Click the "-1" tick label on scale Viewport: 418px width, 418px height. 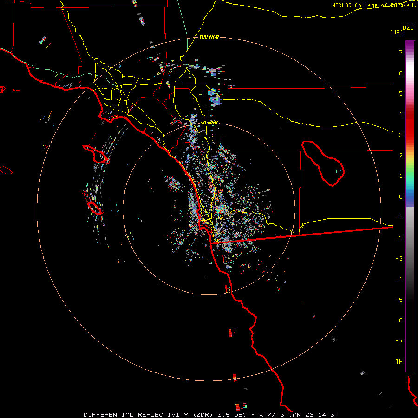coord(399,217)
